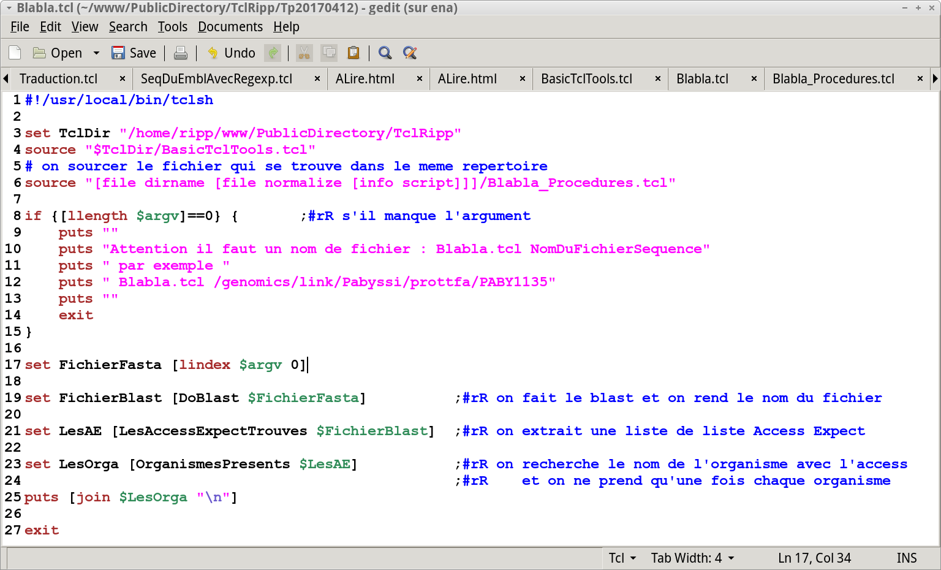Click the shebang line #!/usr/local/bin/tclsh
The width and height of the screenshot is (941, 570).
point(119,100)
